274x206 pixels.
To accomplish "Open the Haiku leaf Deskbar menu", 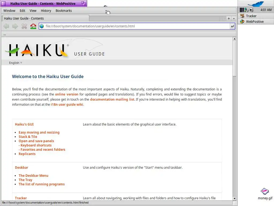I will coord(256,3).
